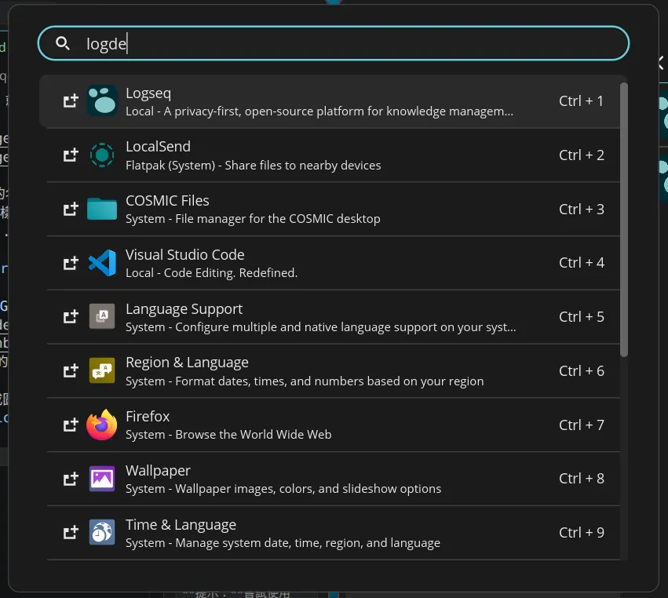The height and width of the screenshot is (598, 668).
Task: Click 'Wallpaper images, colors, and slideshow options' text
Action: point(308,489)
